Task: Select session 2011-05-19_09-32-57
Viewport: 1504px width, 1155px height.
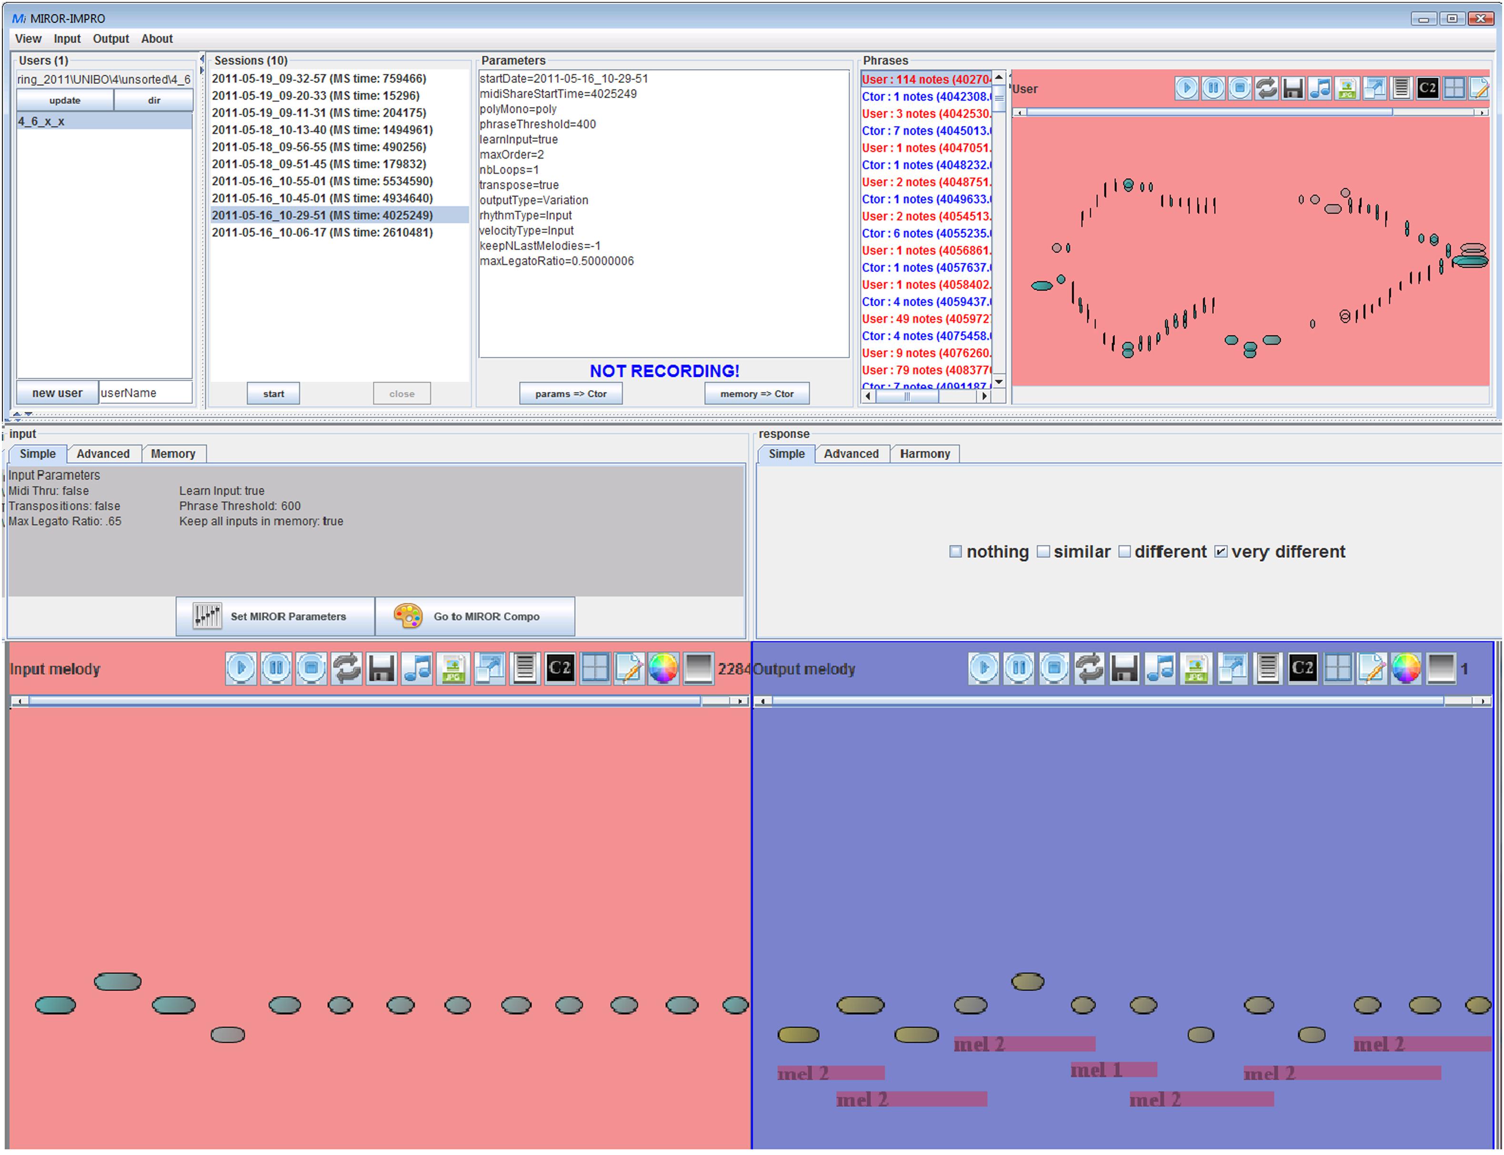Action: click(340, 78)
